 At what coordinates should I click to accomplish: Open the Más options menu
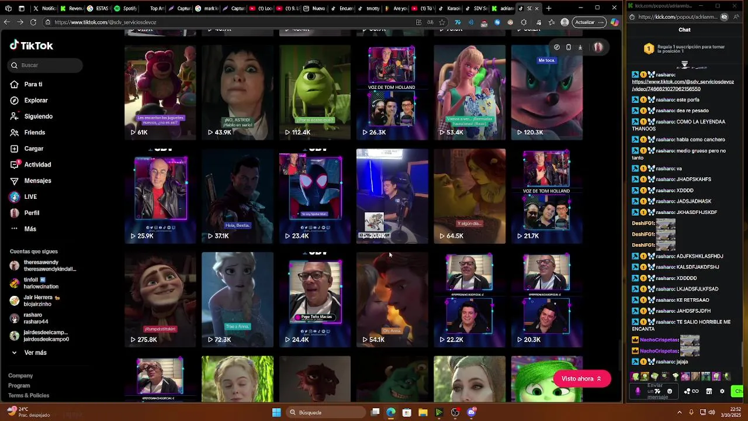click(30, 229)
